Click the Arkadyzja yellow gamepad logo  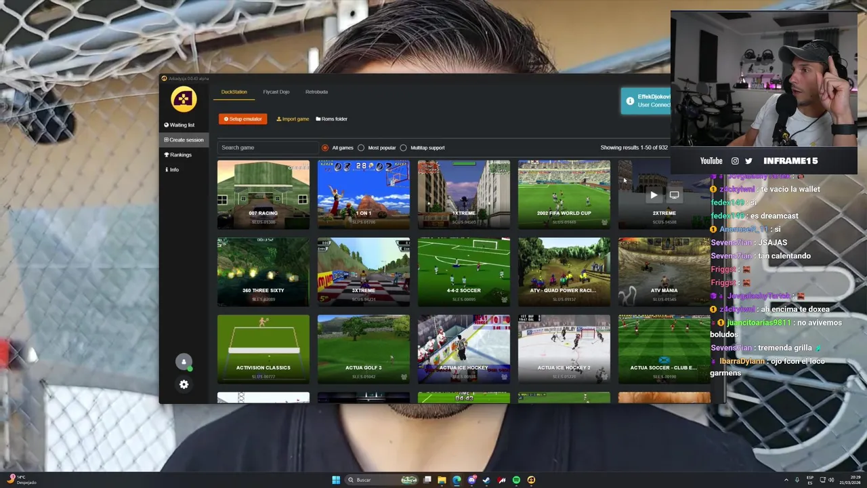tap(184, 100)
